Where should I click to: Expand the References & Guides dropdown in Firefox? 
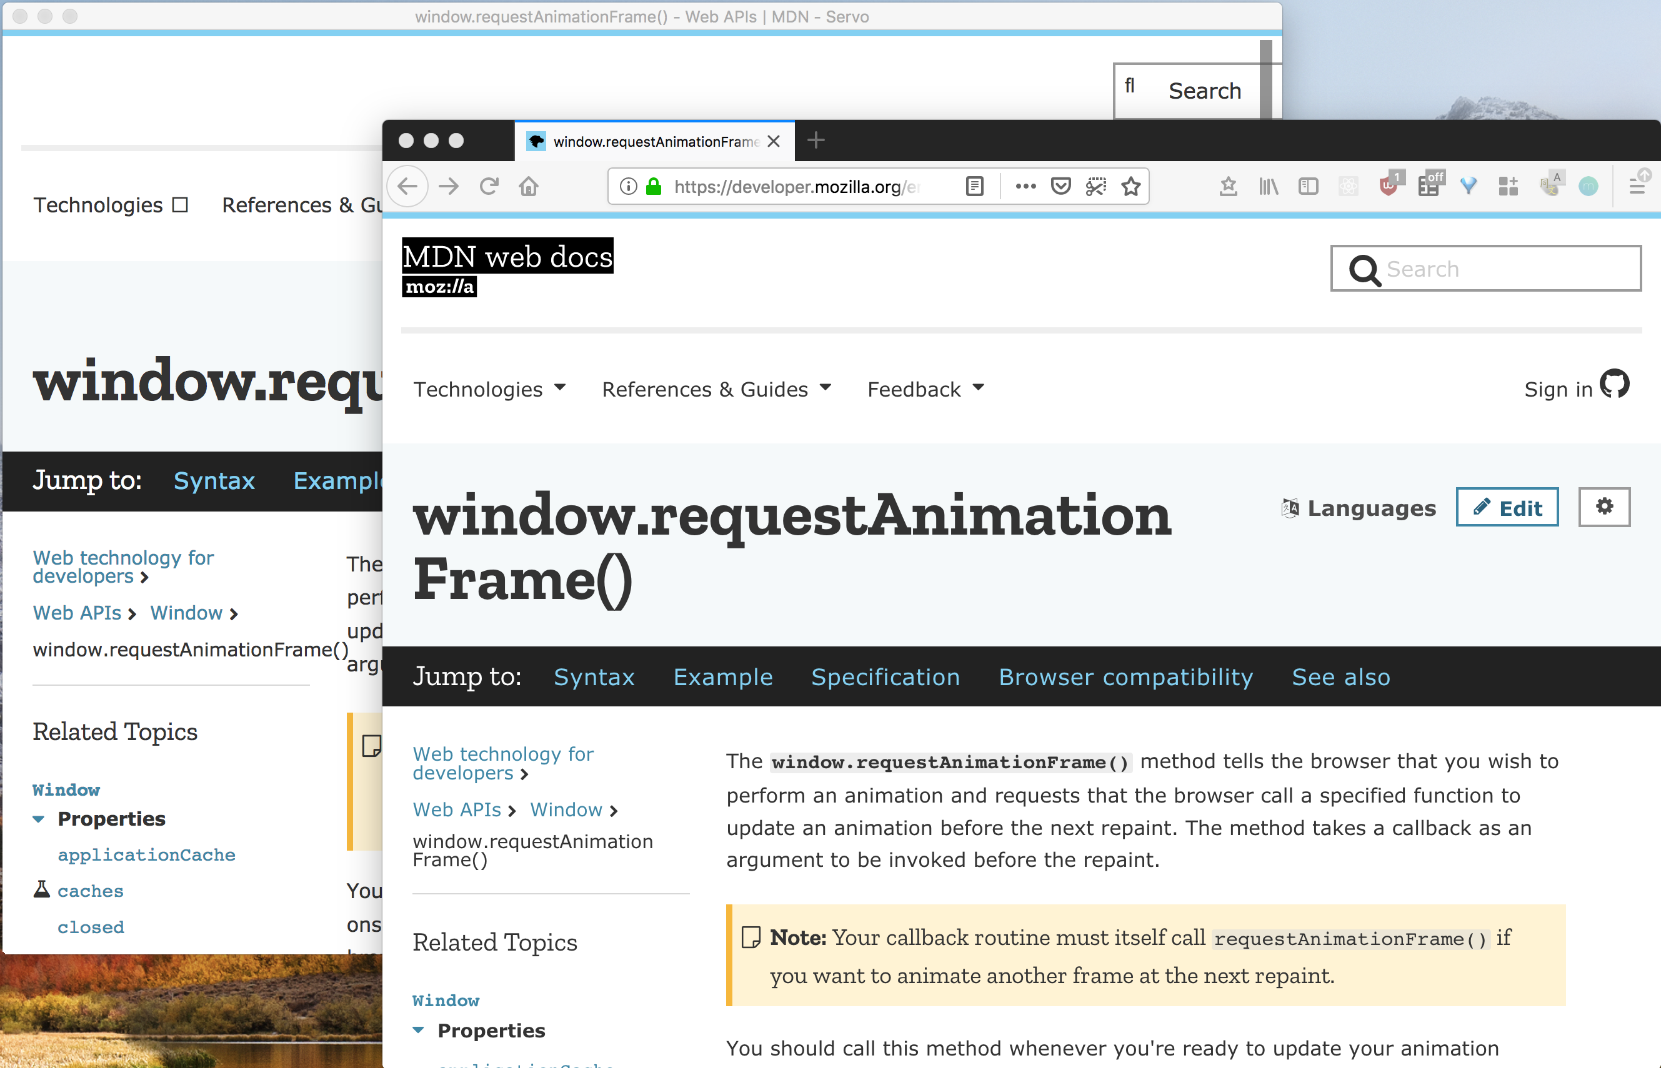[x=716, y=389]
